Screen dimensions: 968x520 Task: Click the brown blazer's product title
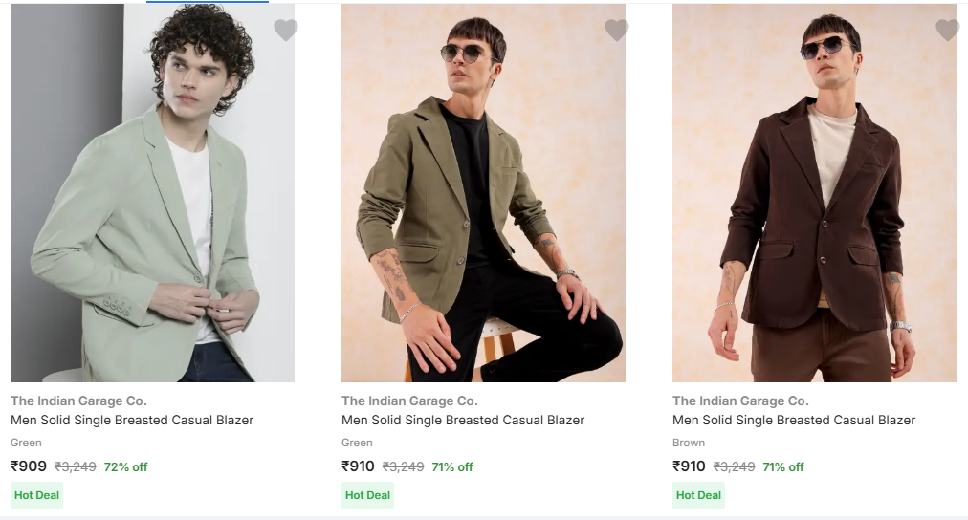794,420
